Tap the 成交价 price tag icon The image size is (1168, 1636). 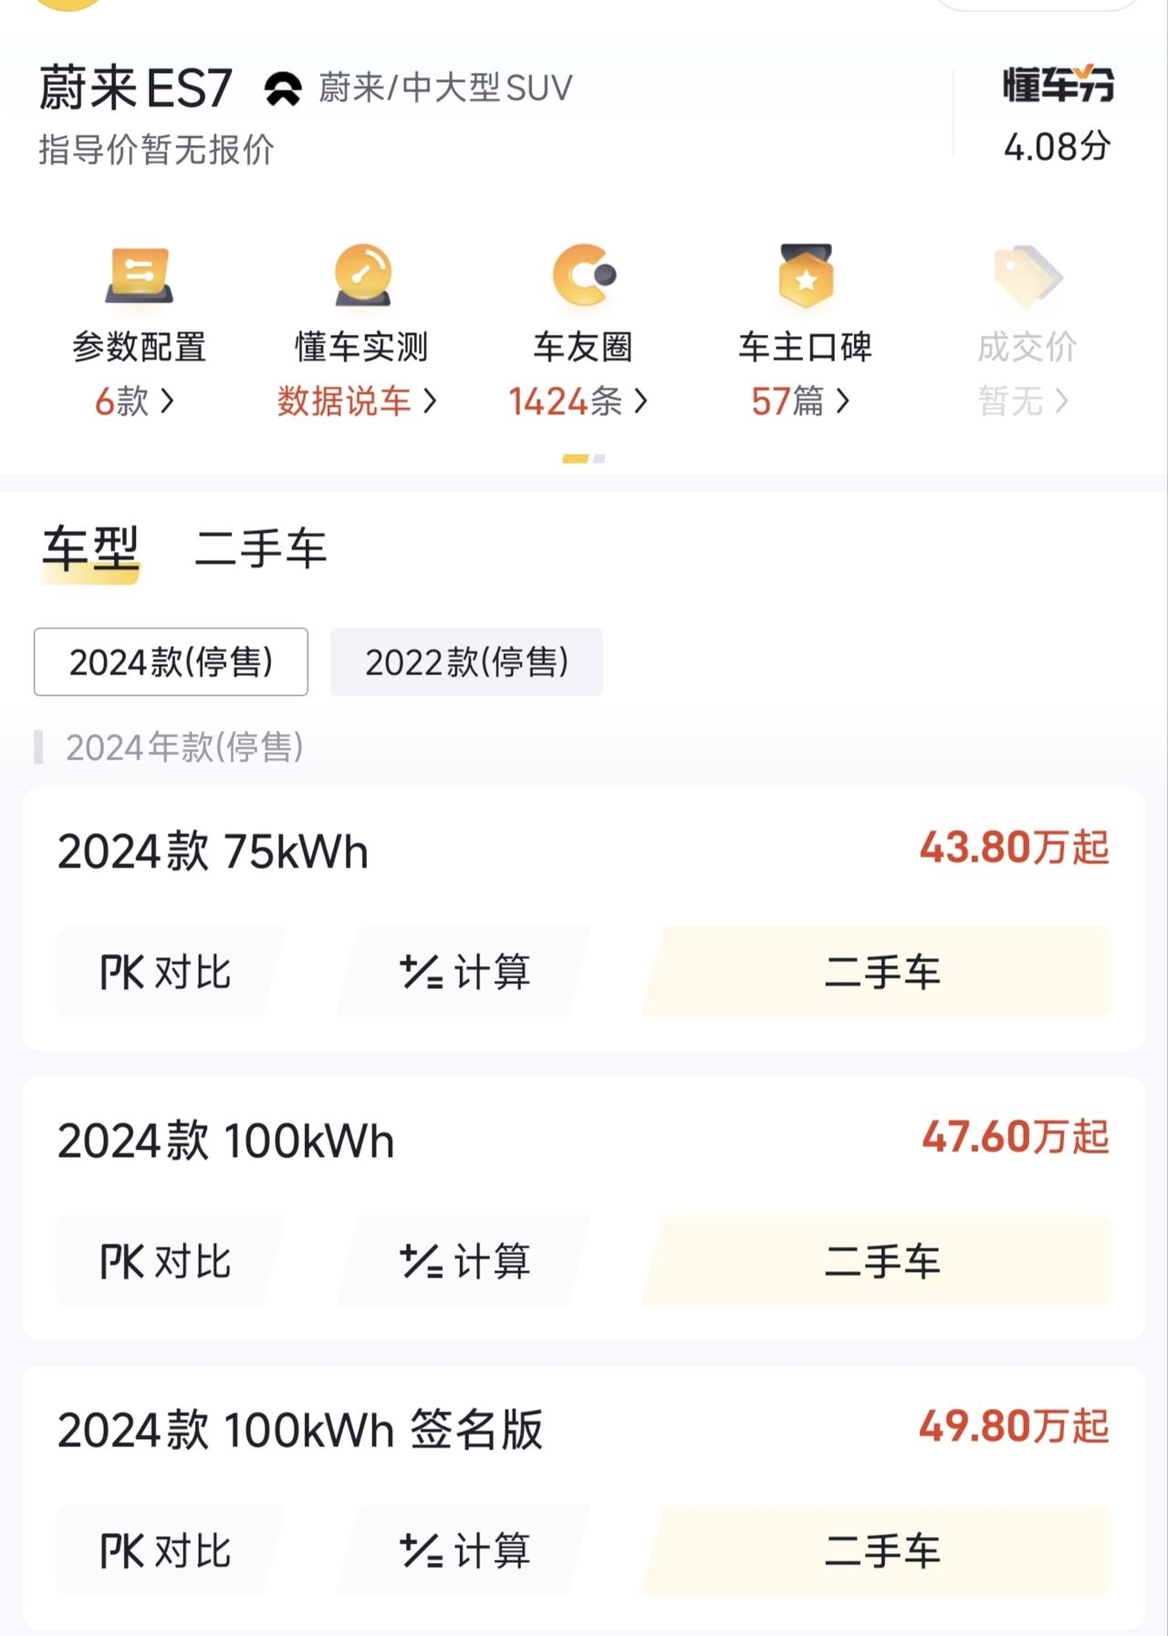(x=1027, y=275)
